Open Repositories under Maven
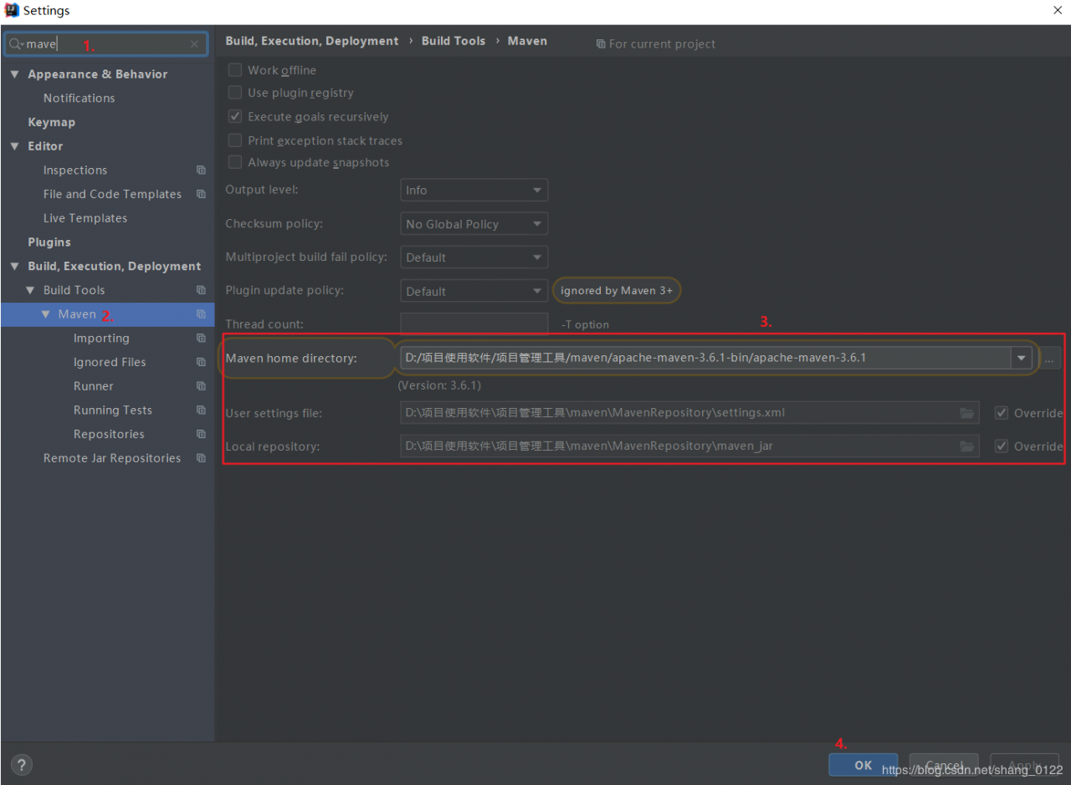Viewport: 1071px width, 785px height. tap(109, 434)
